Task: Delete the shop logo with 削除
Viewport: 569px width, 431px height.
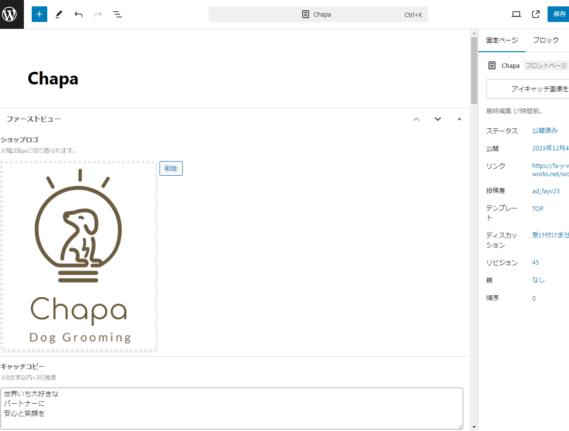Action: coord(171,168)
